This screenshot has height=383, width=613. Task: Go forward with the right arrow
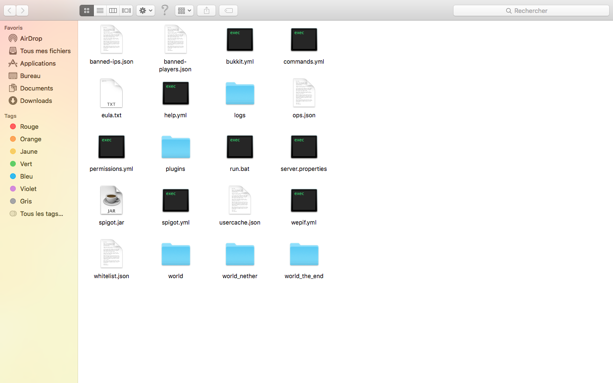[x=22, y=11]
